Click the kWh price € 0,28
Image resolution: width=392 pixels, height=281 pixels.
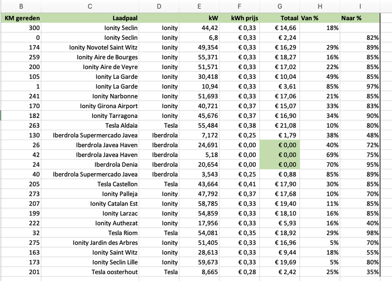[240, 272]
